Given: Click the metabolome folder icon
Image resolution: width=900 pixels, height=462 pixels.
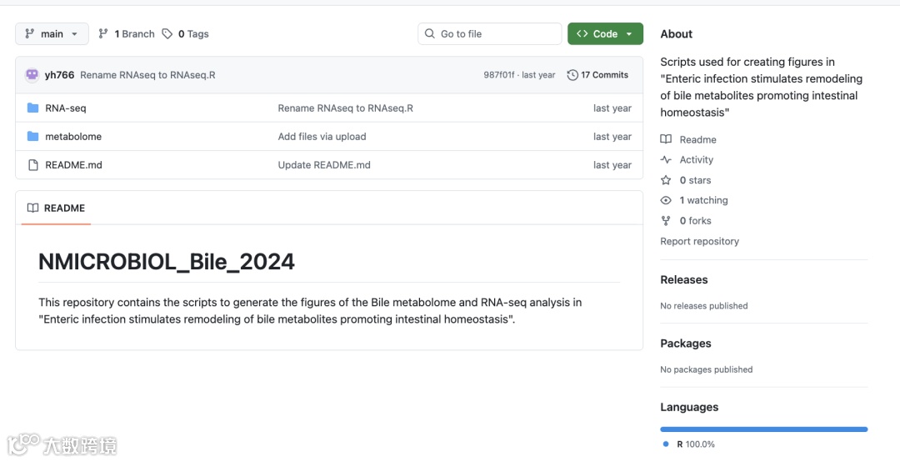Looking at the screenshot, I should click(x=33, y=137).
